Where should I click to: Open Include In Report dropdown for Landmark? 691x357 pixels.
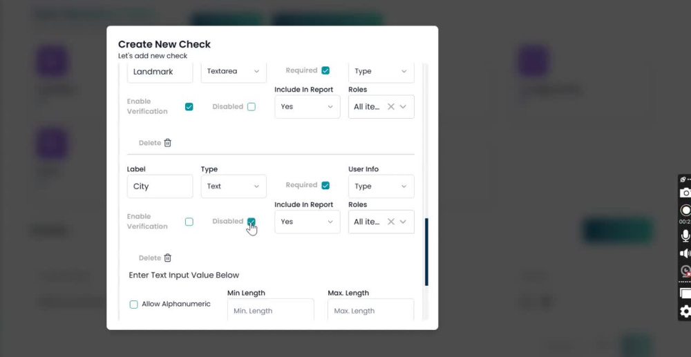pos(307,106)
